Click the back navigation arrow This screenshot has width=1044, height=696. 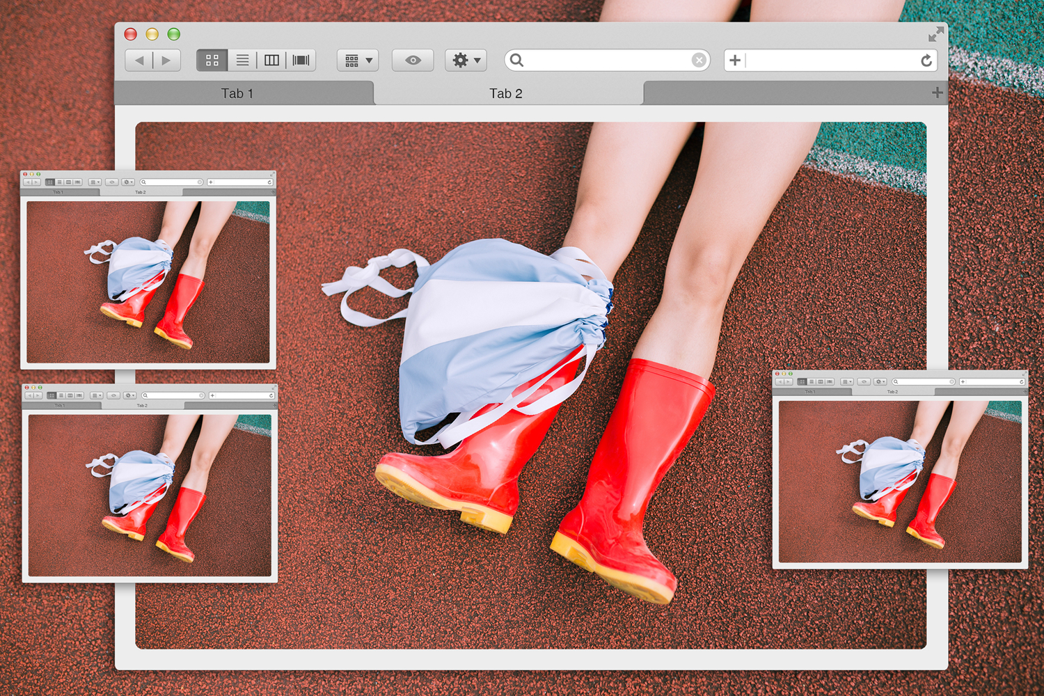pos(139,61)
